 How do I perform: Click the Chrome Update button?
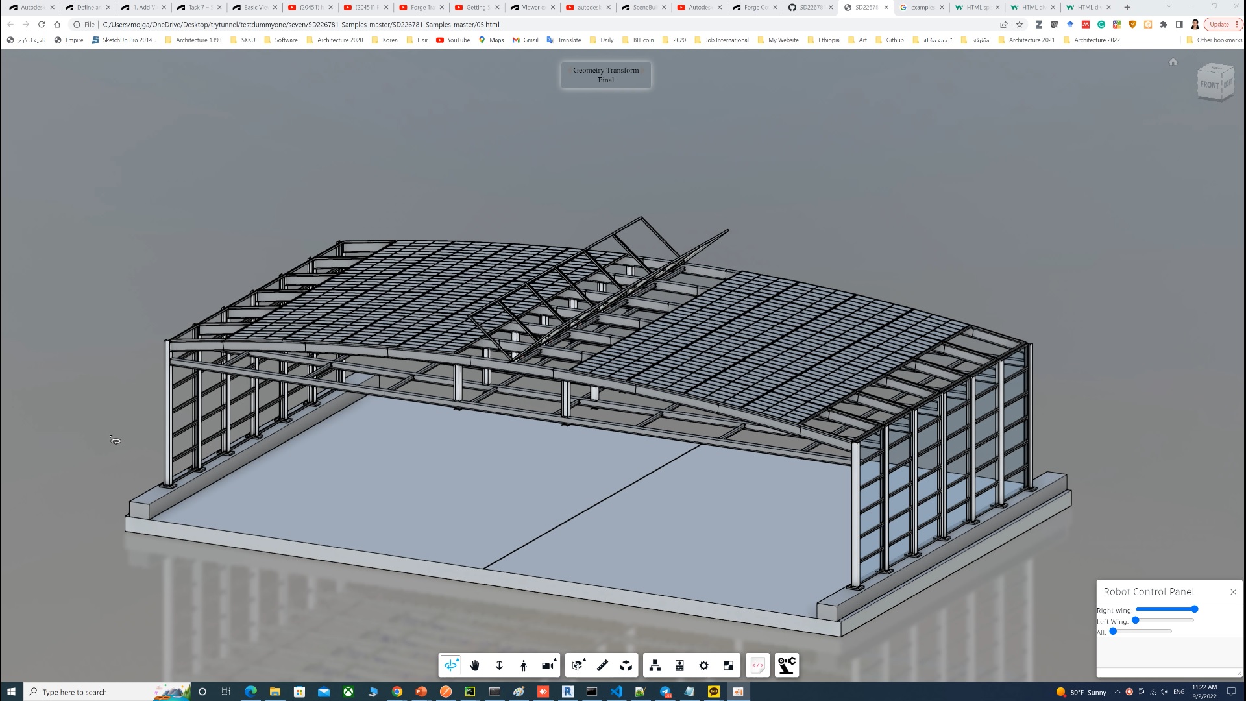point(1223,25)
